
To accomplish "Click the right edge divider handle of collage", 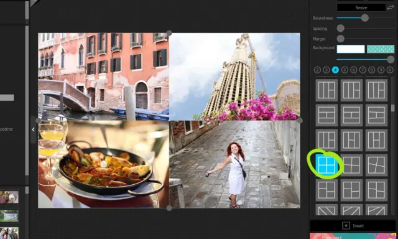I will tap(300, 120).
